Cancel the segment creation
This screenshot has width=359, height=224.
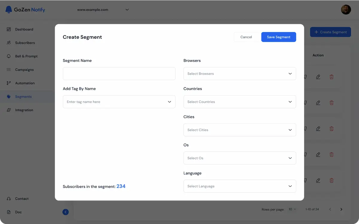[x=246, y=37]
